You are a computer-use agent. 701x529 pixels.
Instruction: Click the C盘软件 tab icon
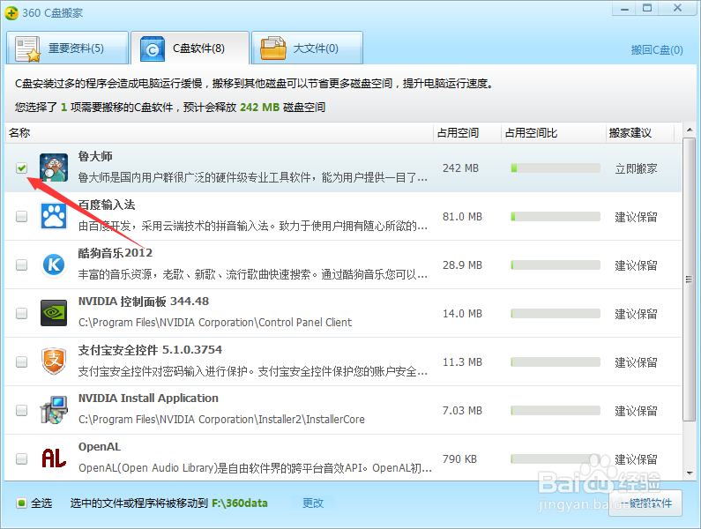point(153,49)
